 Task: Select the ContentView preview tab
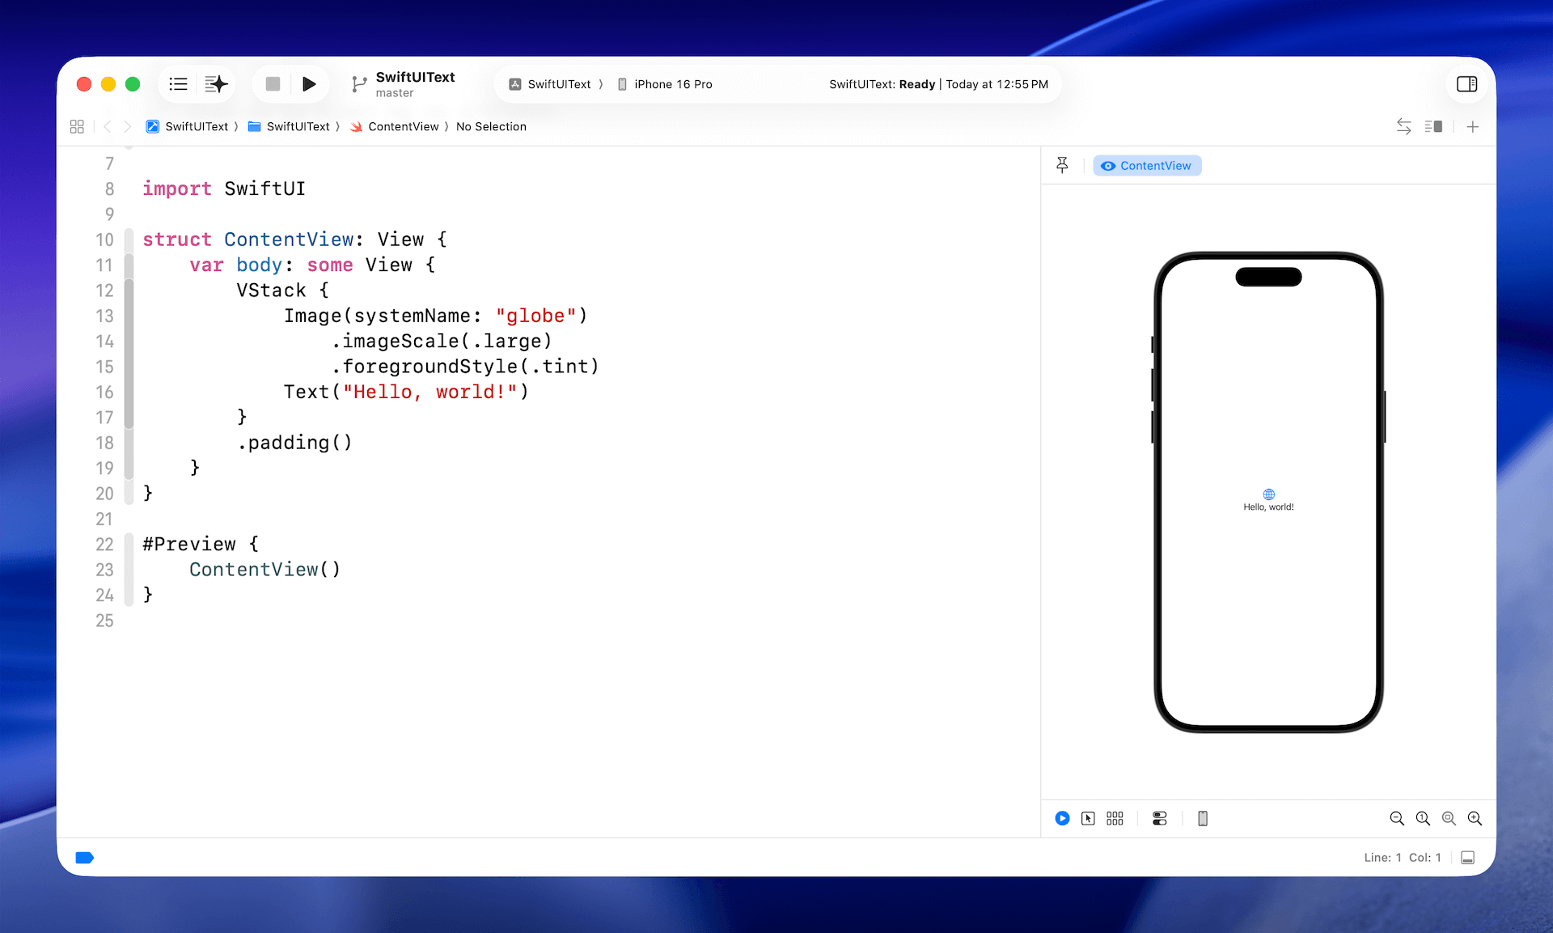pyautogui.click(x=1147, y=166)
